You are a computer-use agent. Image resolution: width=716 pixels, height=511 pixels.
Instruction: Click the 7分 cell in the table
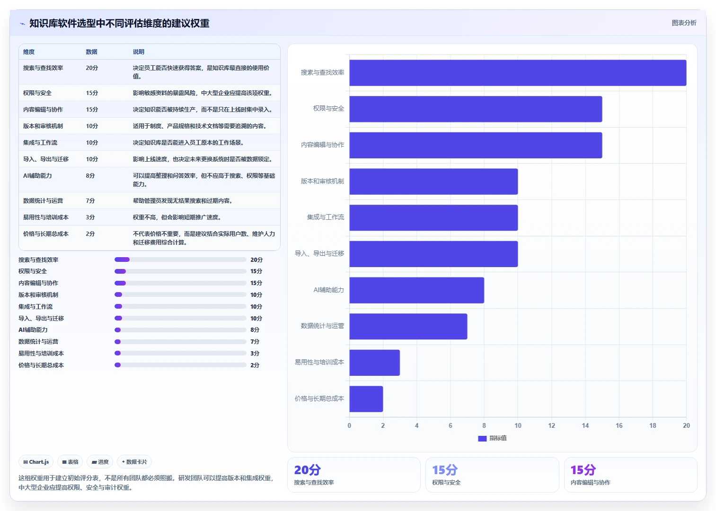(x=90, y=201)
